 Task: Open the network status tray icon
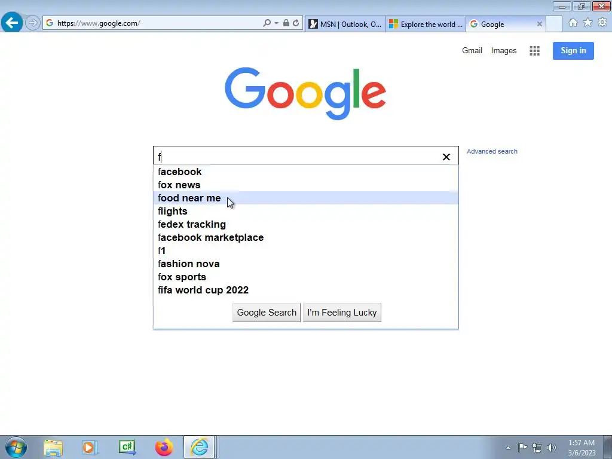(x=537, y=448)
